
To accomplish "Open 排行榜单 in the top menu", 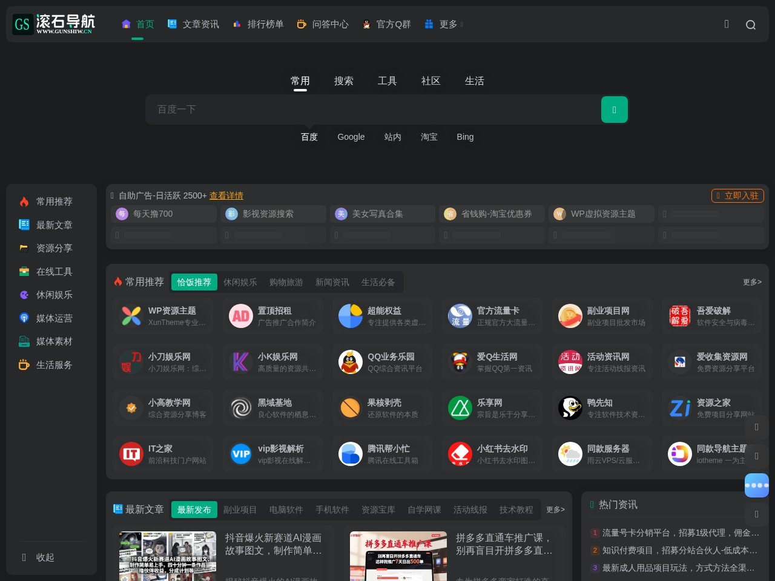I will [265, 24].
